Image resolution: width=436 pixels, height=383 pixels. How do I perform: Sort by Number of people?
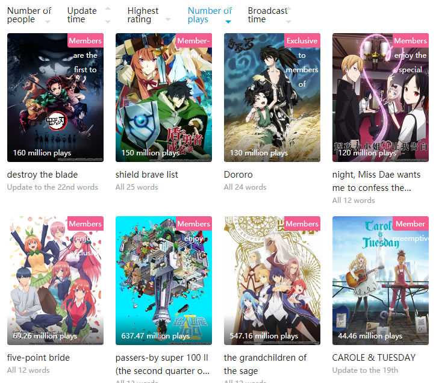tap(29, 15)
